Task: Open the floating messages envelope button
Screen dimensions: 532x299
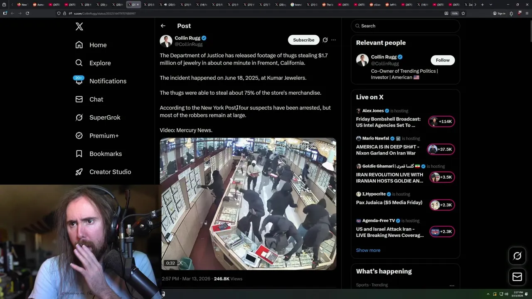Action: pos(517,277)
